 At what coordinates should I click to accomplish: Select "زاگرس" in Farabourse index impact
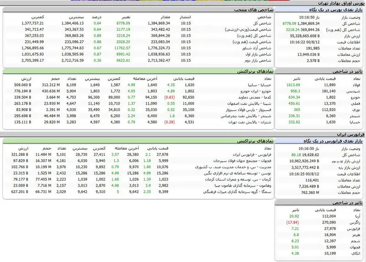(x=356, y=223)
